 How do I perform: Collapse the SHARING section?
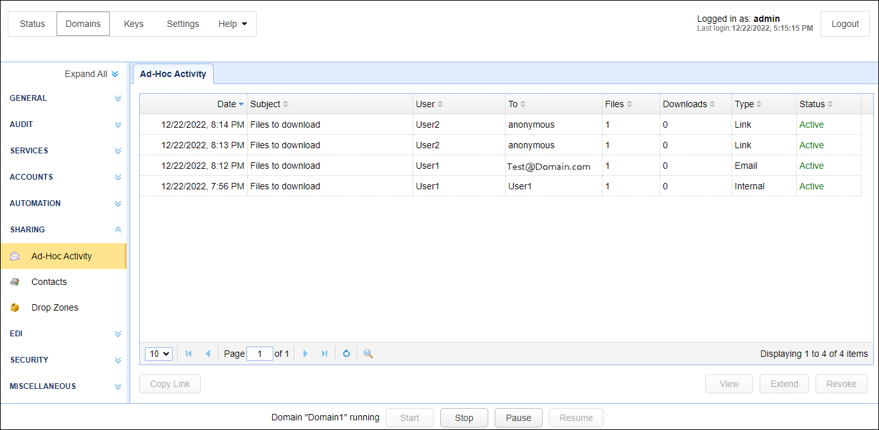[117, 229]
